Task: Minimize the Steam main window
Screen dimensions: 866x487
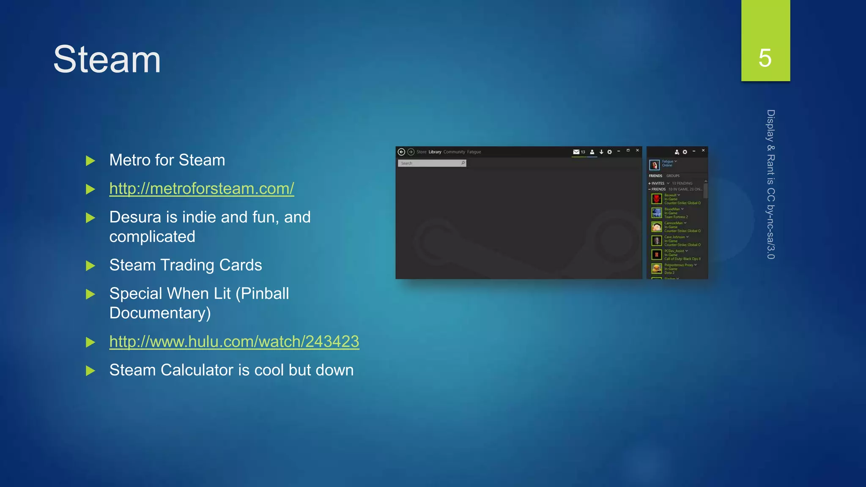Action: (619, 151)
